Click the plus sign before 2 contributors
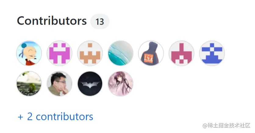The image size is (255, 133). [20, 117]
